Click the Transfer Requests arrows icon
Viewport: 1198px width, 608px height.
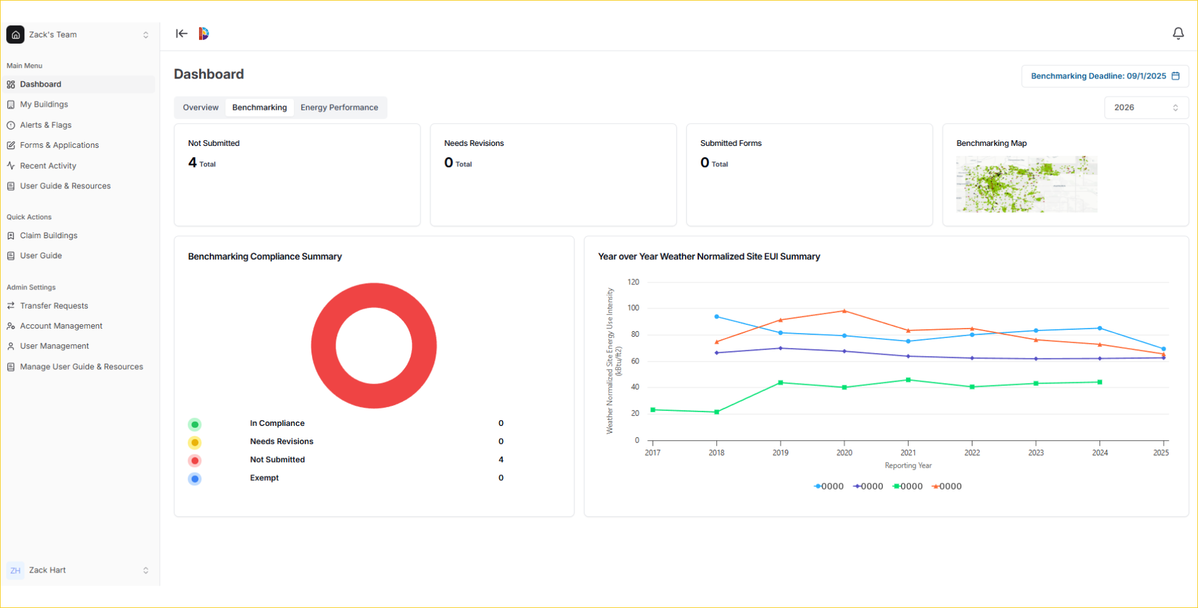point(11,306)
